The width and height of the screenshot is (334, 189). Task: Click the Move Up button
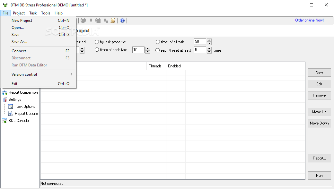(x=319, y=112)
